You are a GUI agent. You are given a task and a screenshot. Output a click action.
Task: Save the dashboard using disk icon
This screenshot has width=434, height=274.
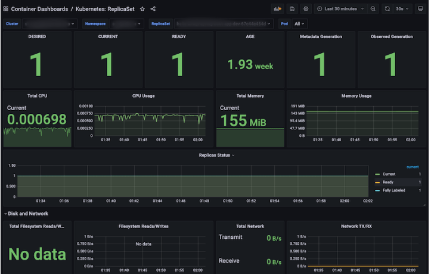coord(292,9)
